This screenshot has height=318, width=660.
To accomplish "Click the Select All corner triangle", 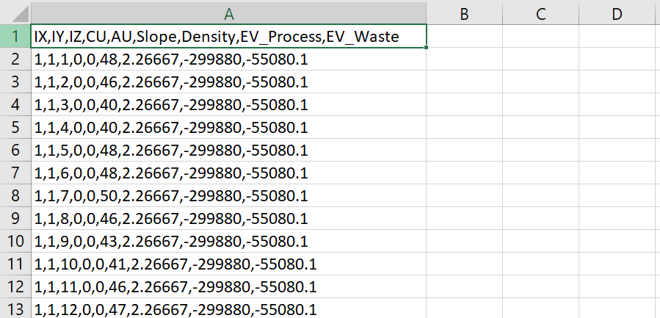I will [x=15, y=12].
